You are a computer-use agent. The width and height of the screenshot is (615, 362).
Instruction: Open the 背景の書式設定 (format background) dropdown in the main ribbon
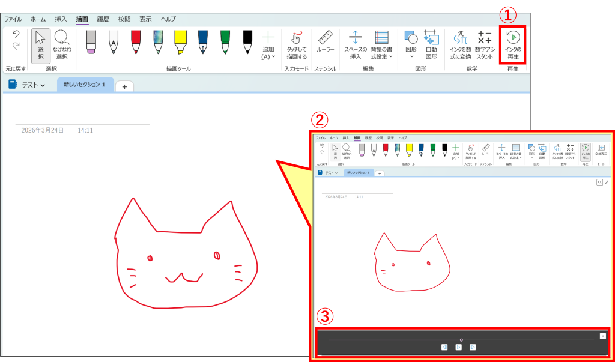click(x=381, y=45)
